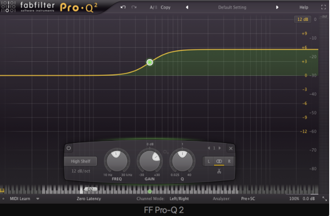Open the Default Setting preset menu
This screenshot has height=216, width=331.
coord(232,7)
